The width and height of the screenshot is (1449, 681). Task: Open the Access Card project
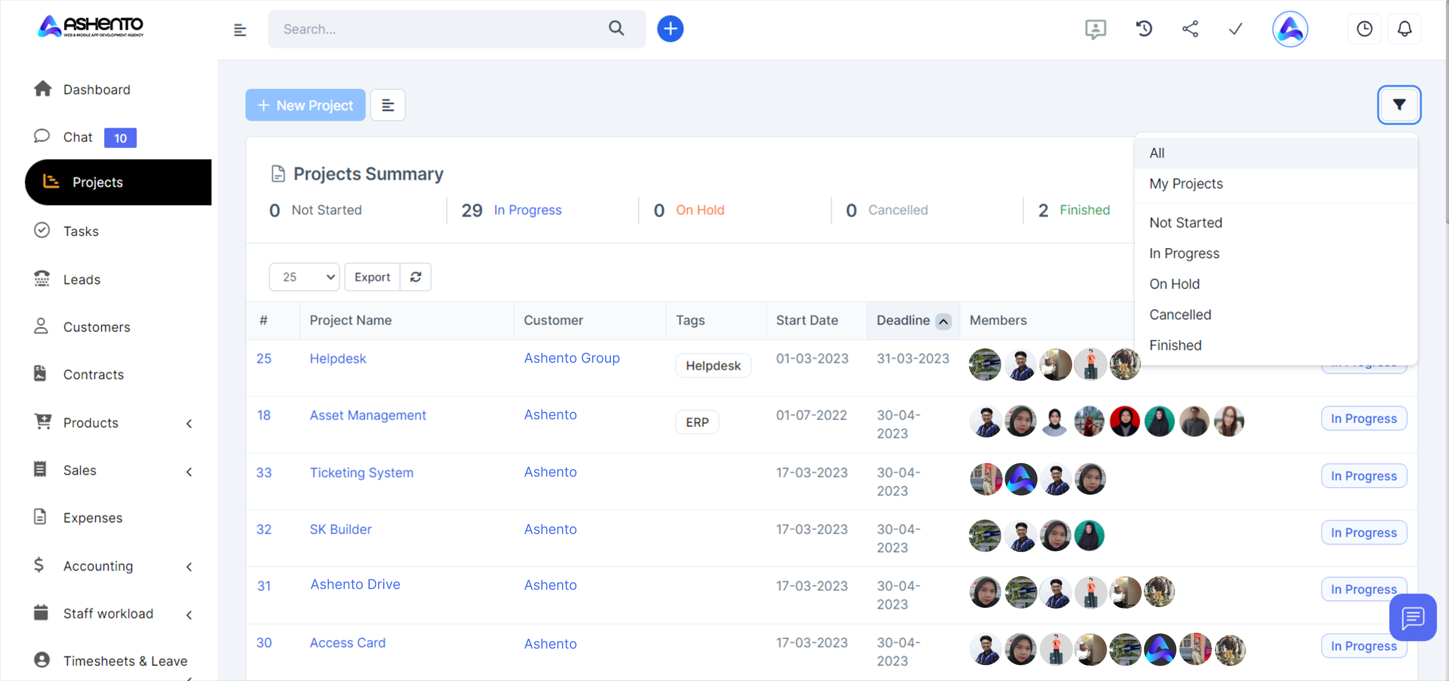point(347,643)
